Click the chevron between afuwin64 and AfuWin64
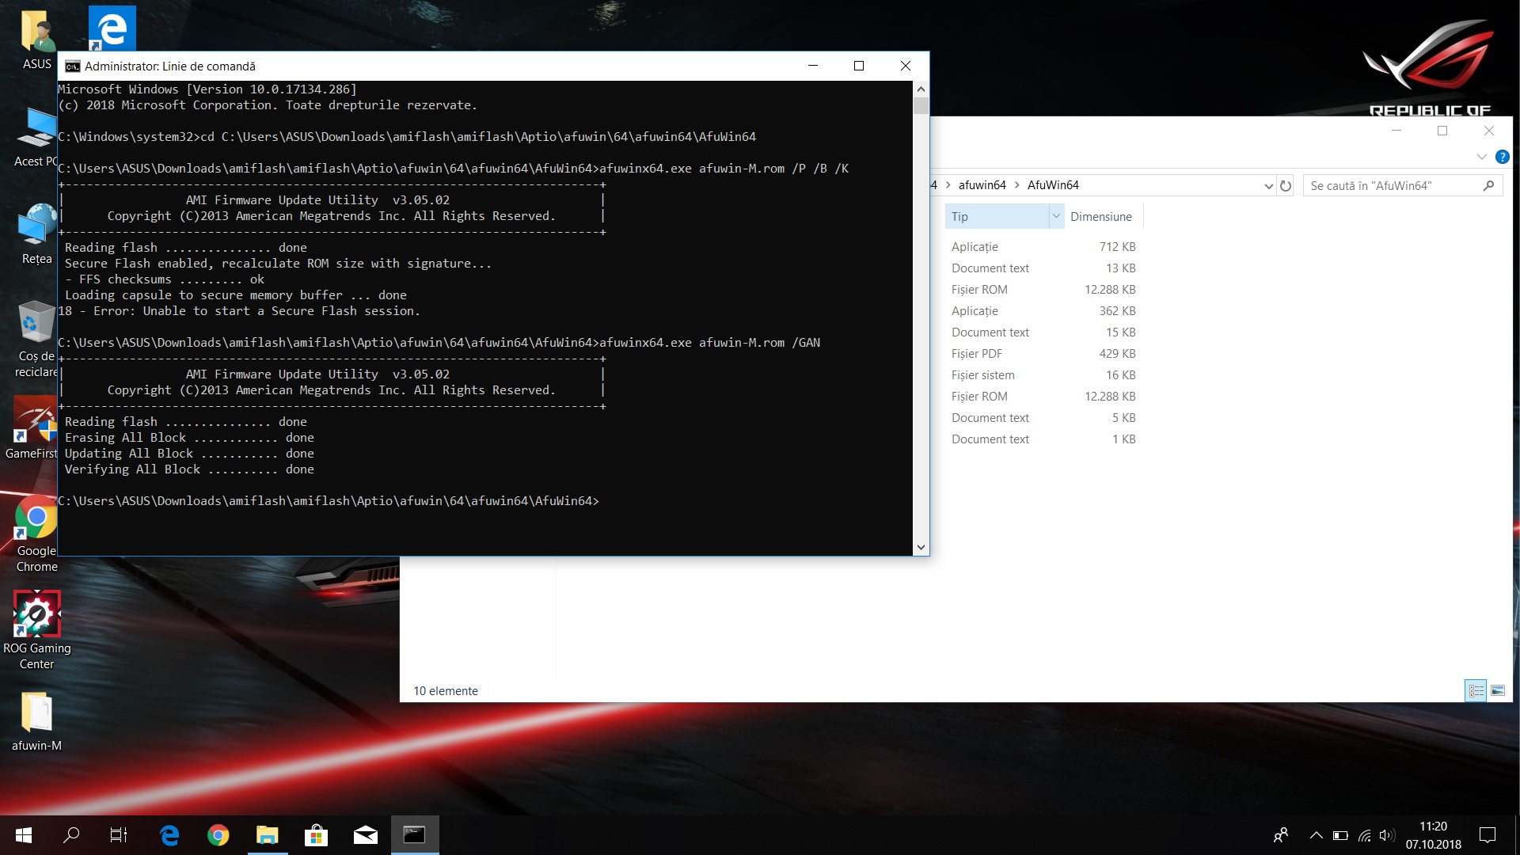1520x855 pixels. pos(1016,185)
